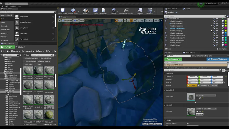Open the Help menu

(19, 6)
